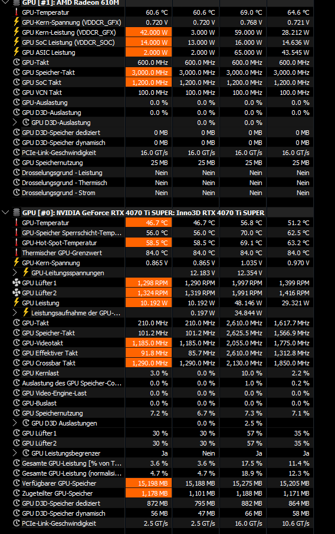Select Zugeteilter GPU-Speicher row
Image resolution: width=335 pixels, height=534 pixels.
click(162, 493)
